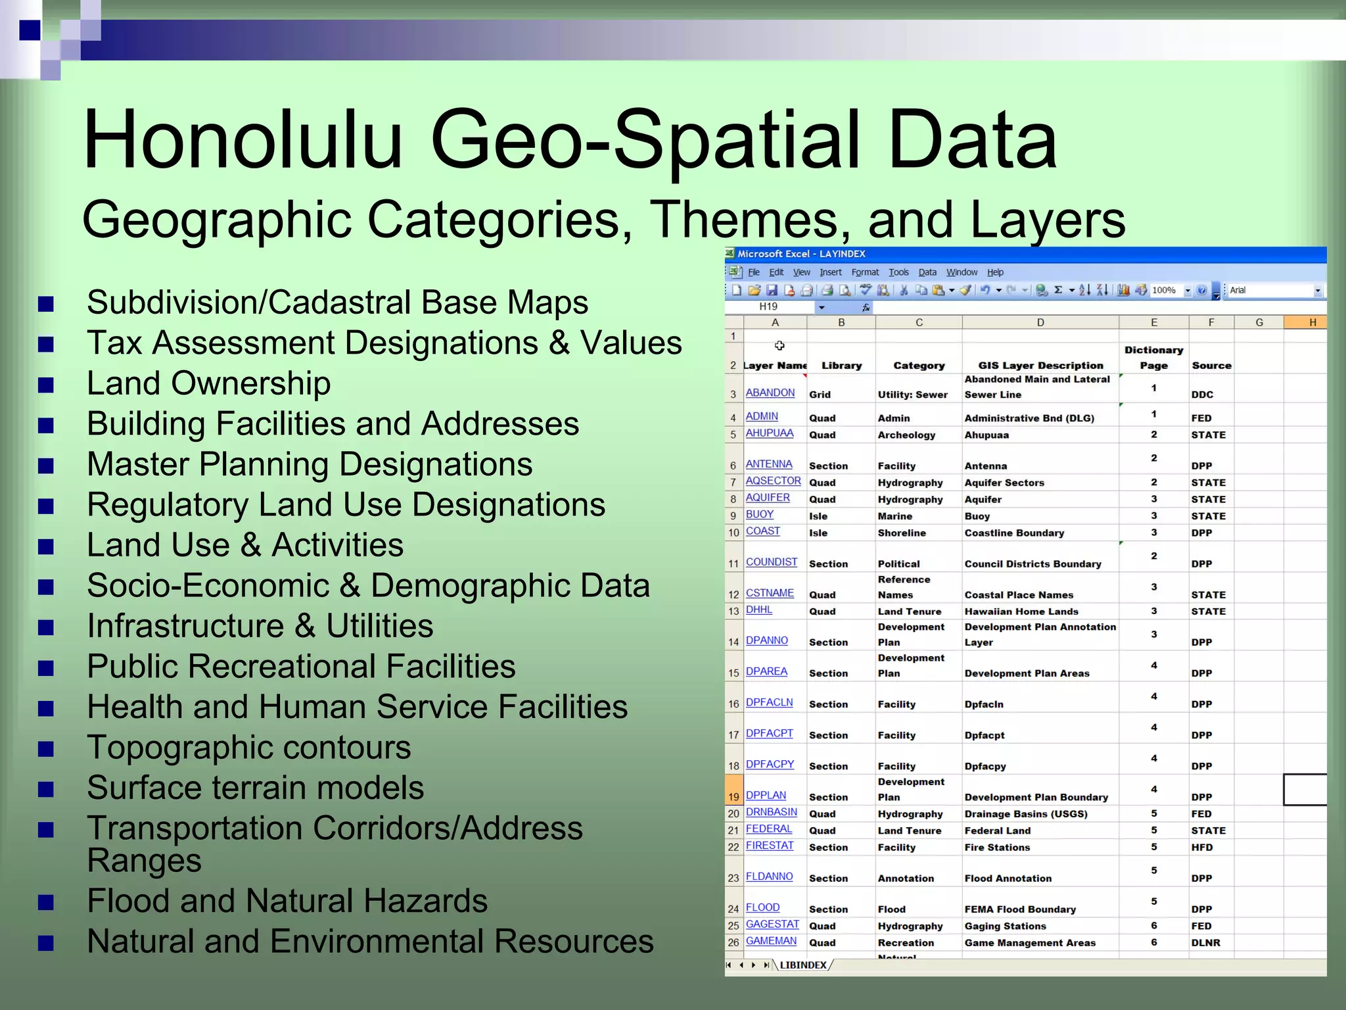Click the formula bar input area

1099,307
